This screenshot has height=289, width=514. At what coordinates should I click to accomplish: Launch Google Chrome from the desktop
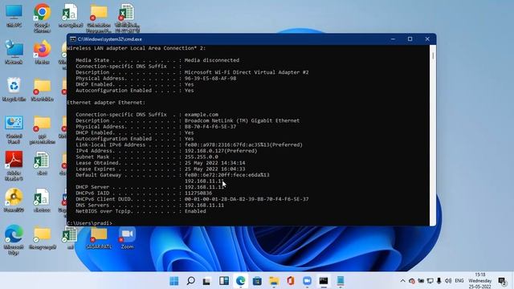coord(42,18)
